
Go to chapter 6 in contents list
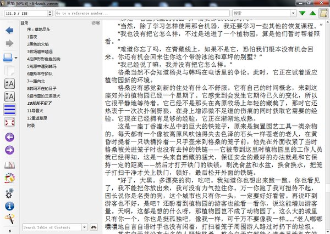(x=40, y=74)
